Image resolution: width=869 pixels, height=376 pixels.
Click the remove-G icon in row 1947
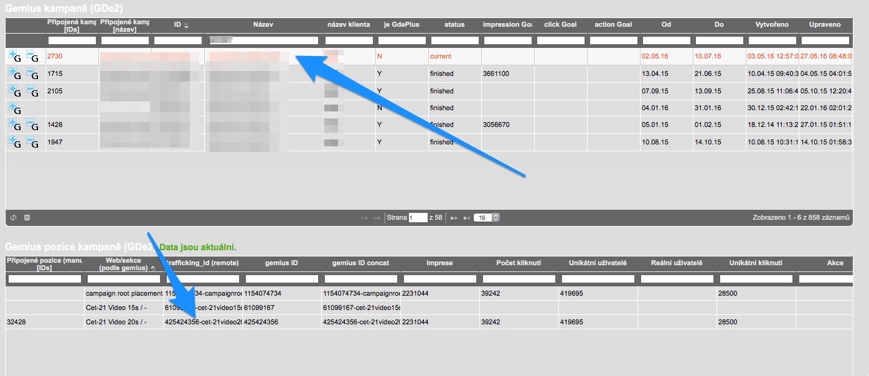pos(32,143)
